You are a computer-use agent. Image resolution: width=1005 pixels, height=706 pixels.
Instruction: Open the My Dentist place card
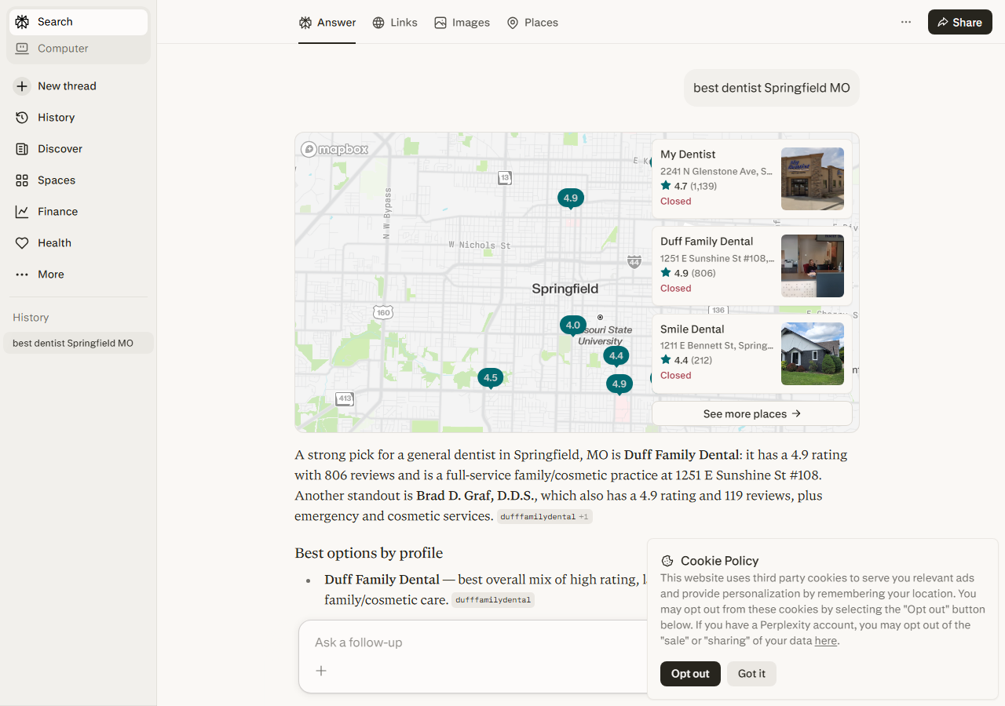[752, 178]
